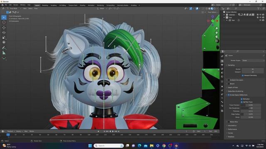Toggle camera view gizmo icon
The height and width of the screenshot is (149, 266).
[217, 37]
